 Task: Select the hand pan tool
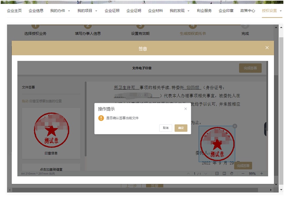pos(231,174)
